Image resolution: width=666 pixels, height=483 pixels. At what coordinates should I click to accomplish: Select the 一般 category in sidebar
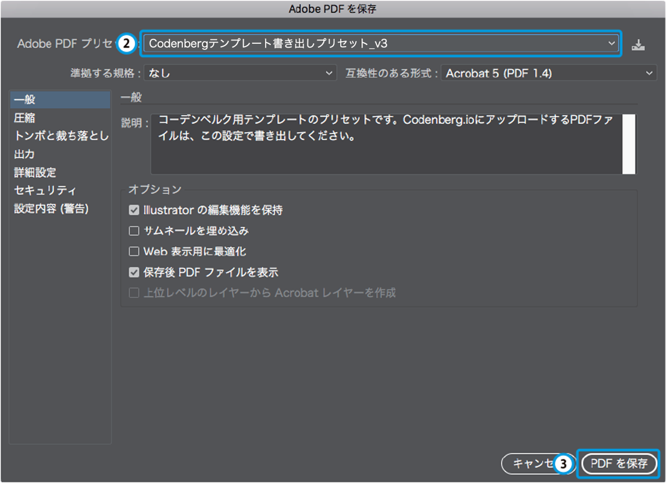[x=60, y=100]
